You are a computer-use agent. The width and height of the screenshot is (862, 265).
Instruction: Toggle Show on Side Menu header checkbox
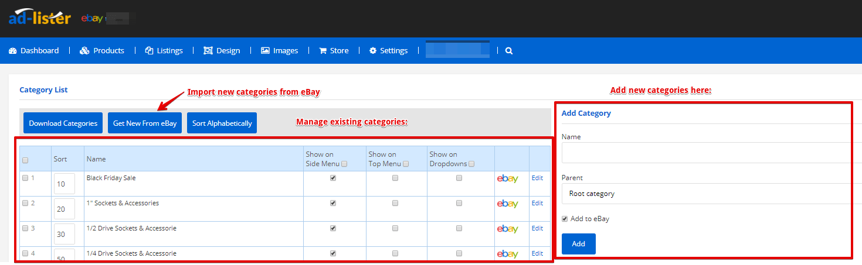(344, 164)
